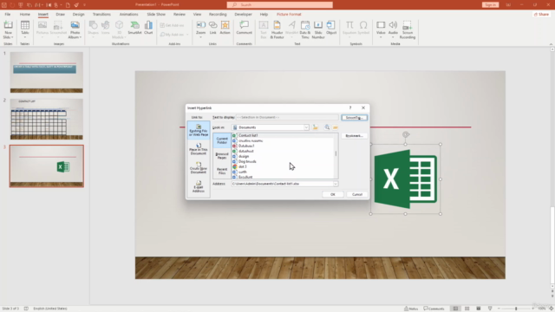The image size is (555, 312).
Task: Click the Header & Footer icon
Action: pos(277,29)
